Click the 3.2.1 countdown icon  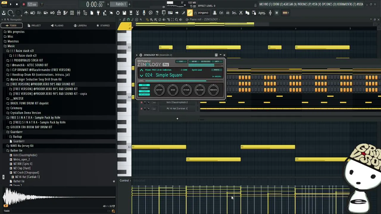tap(39, 13)
